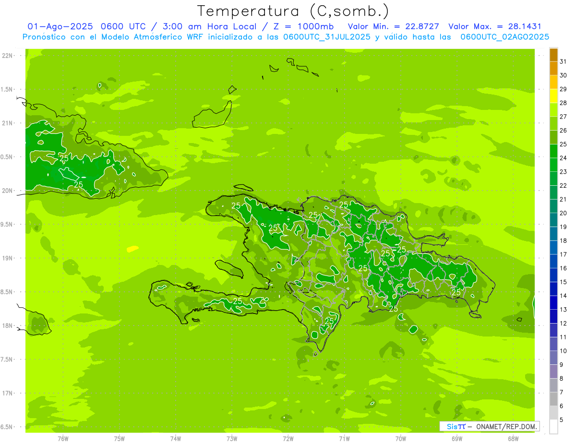Click the colorbar scale label '31'
The image size is (576, 445).
tap(564, 61)
